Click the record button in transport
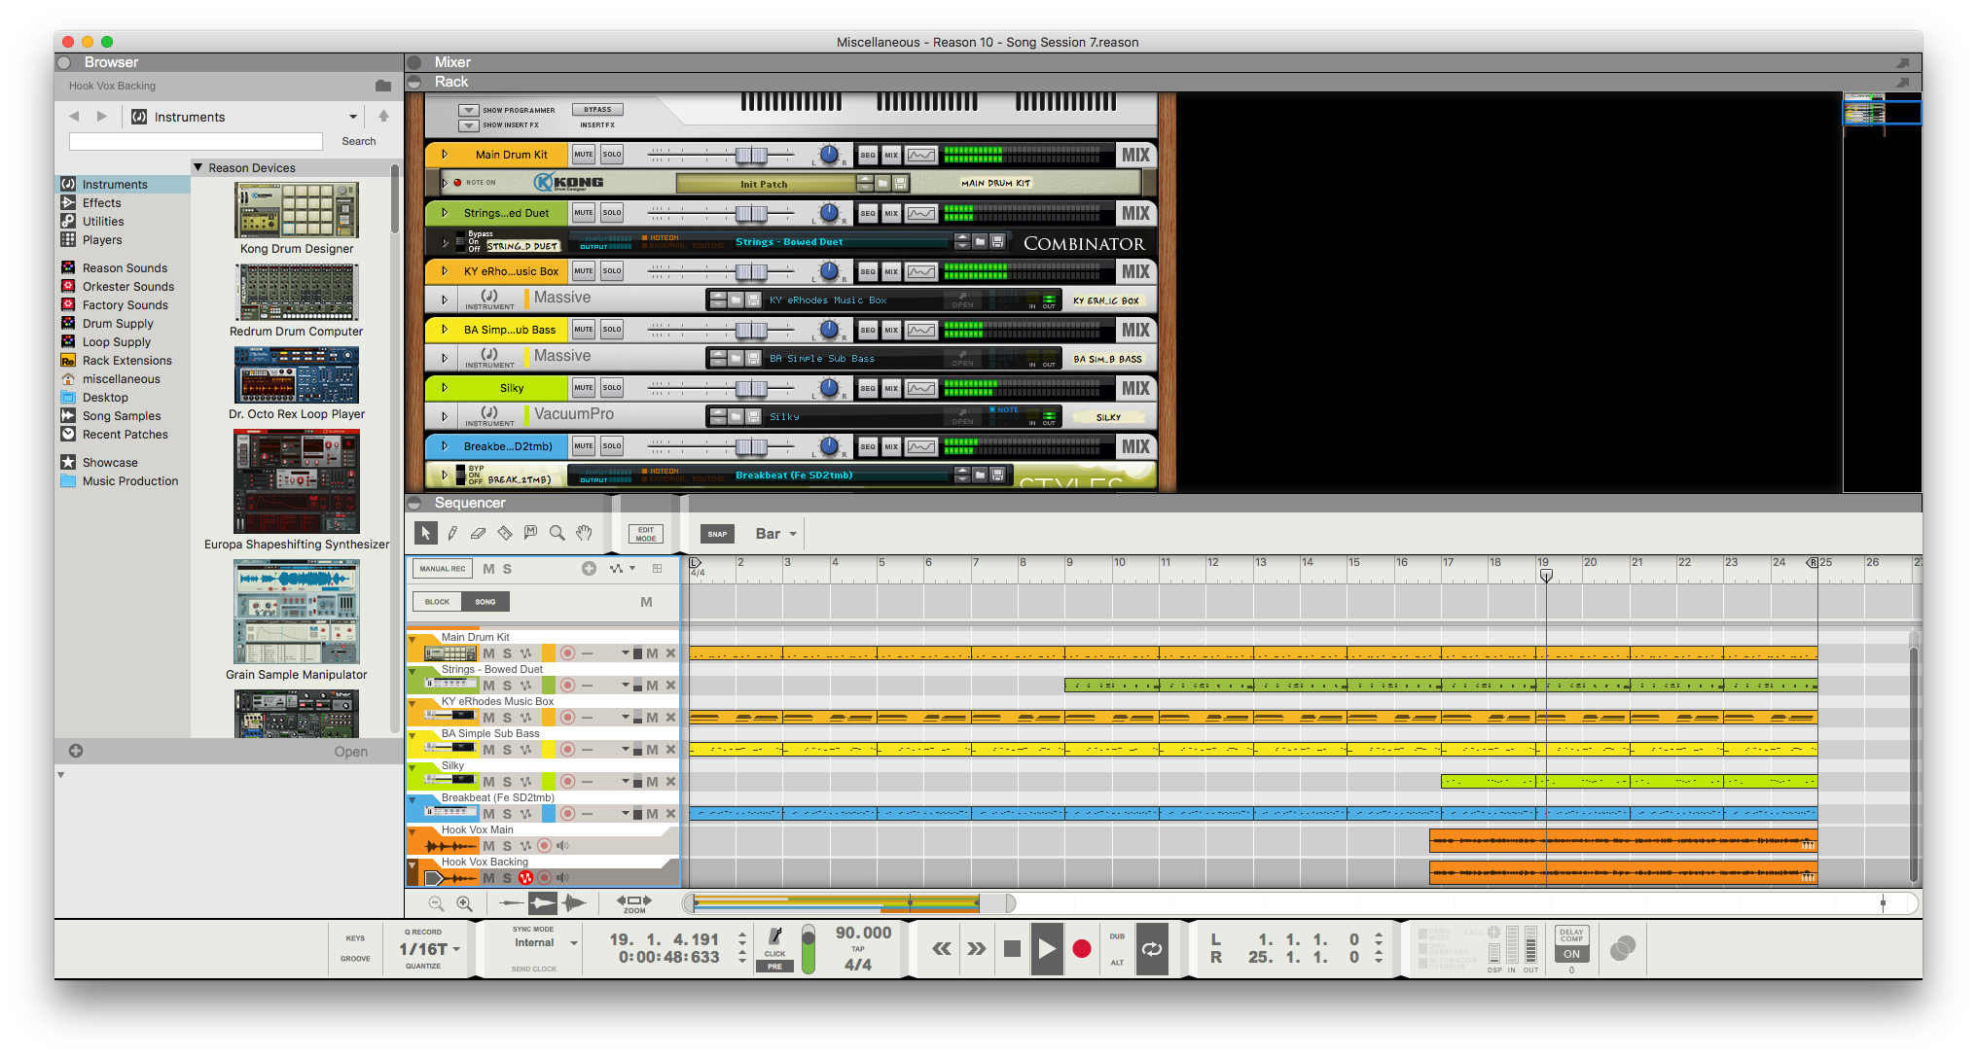 1081,948
